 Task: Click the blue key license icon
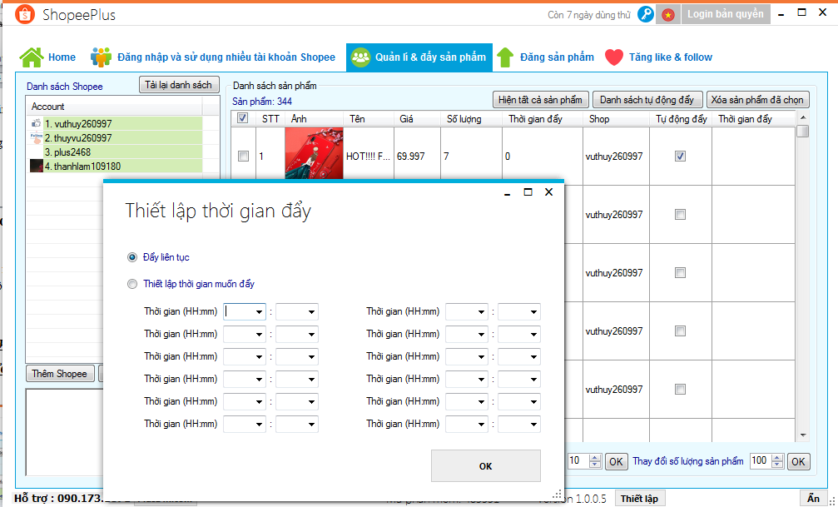pyautogui.click(x=646, y=14)
